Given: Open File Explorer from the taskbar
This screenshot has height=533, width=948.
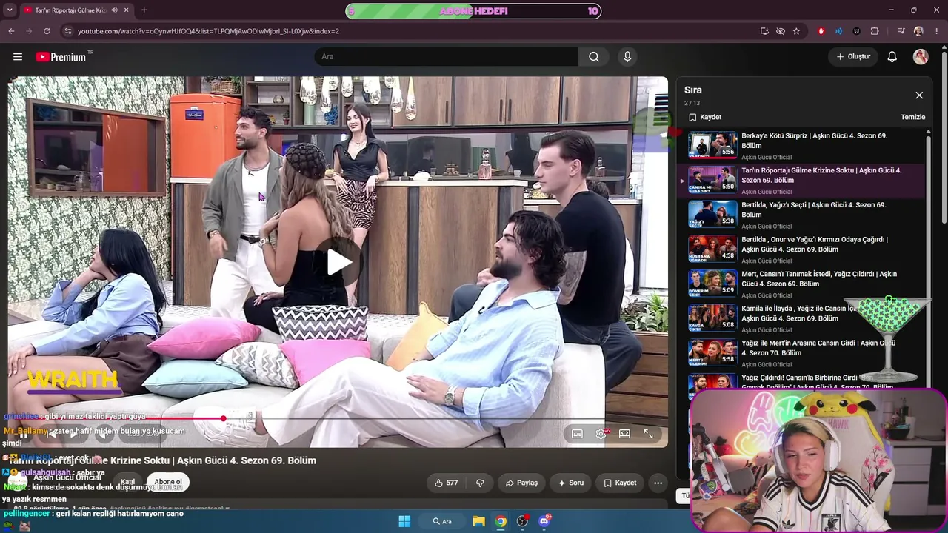Looking at the screenshot, I should (478, 521).
